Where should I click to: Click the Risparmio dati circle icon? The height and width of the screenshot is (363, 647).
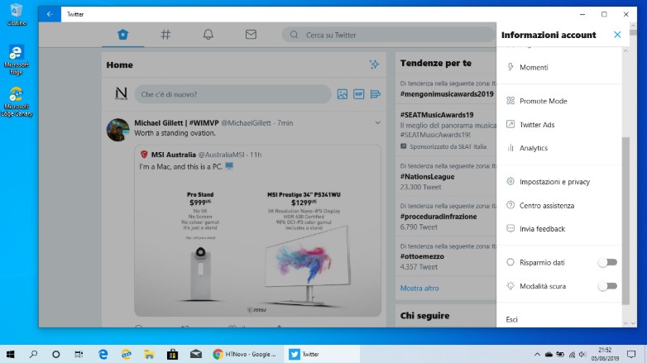pos(510,262)
